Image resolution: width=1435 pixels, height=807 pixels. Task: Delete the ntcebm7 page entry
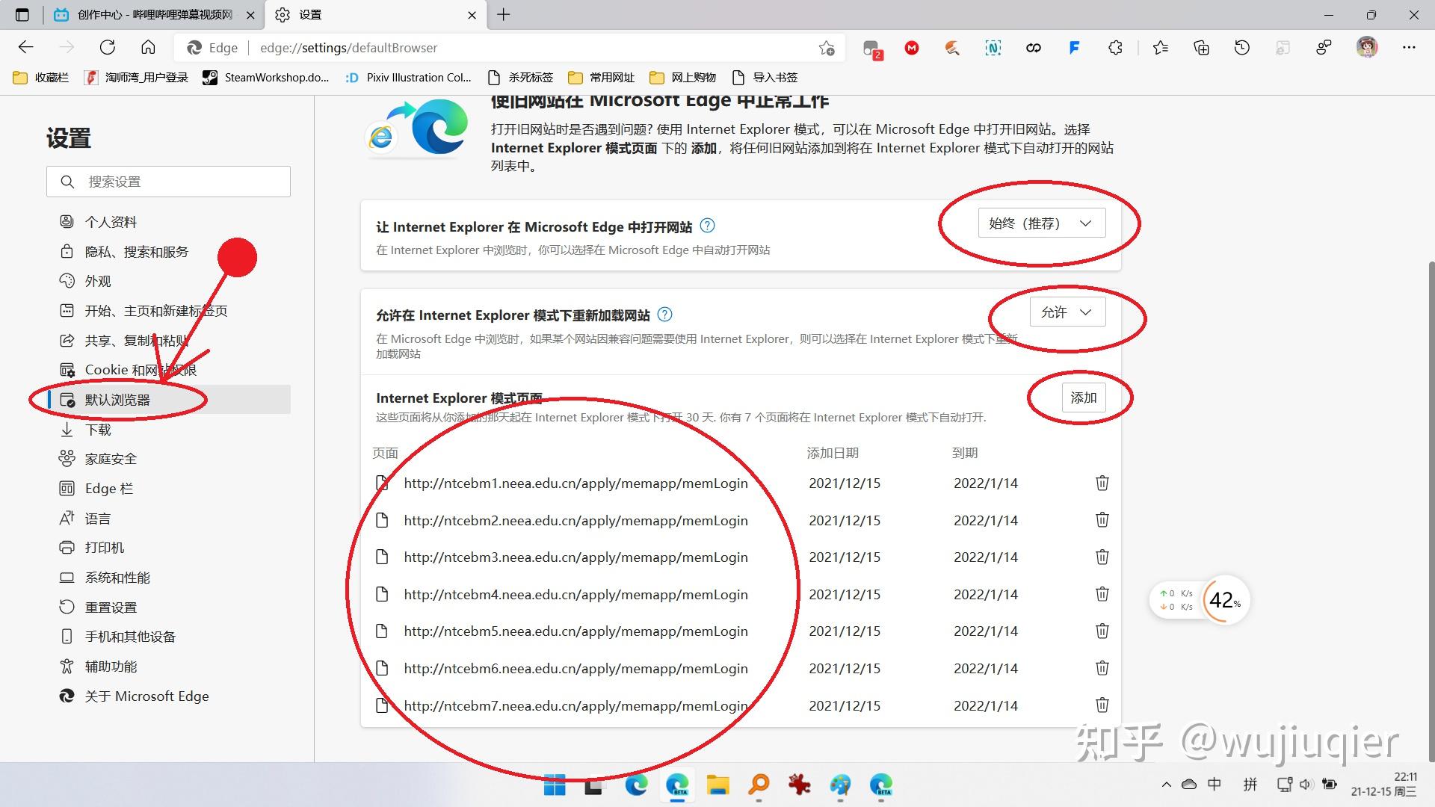pyautogui.click(x=1102, y=705)
